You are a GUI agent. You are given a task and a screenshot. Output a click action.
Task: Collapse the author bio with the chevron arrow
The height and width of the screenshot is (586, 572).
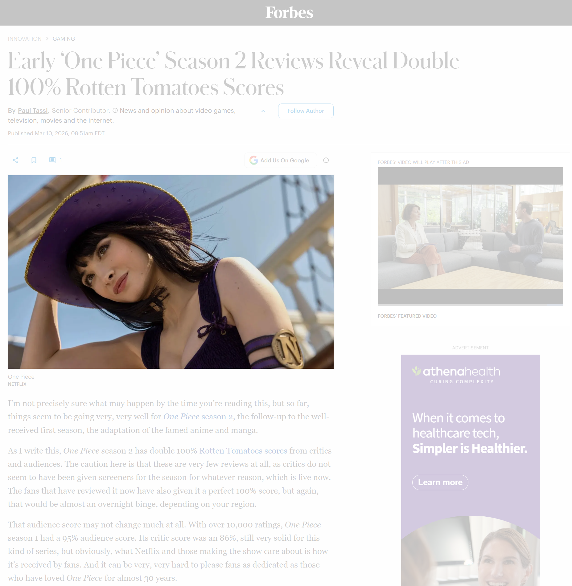263,111
